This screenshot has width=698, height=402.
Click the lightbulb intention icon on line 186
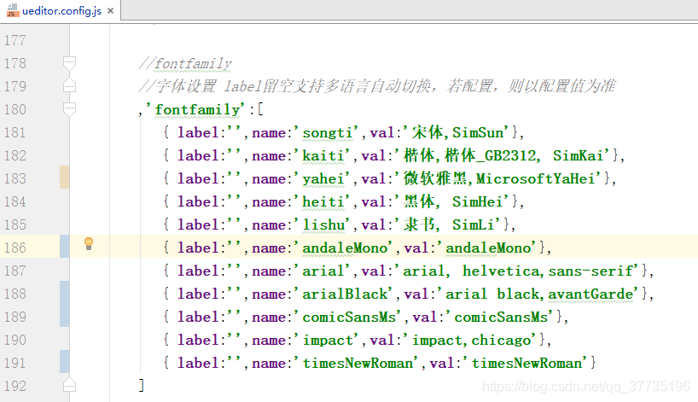(x=89, y=243)
